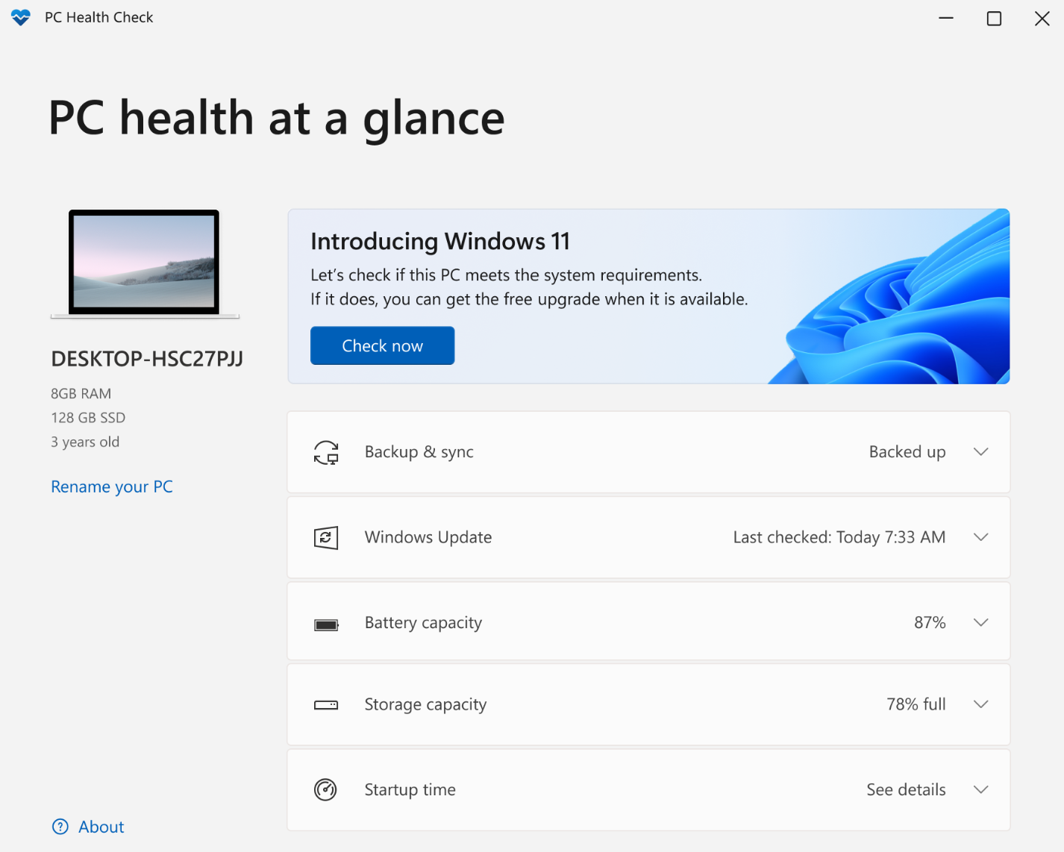
Task: Click the Backup & sync icon
Action: 326,452
